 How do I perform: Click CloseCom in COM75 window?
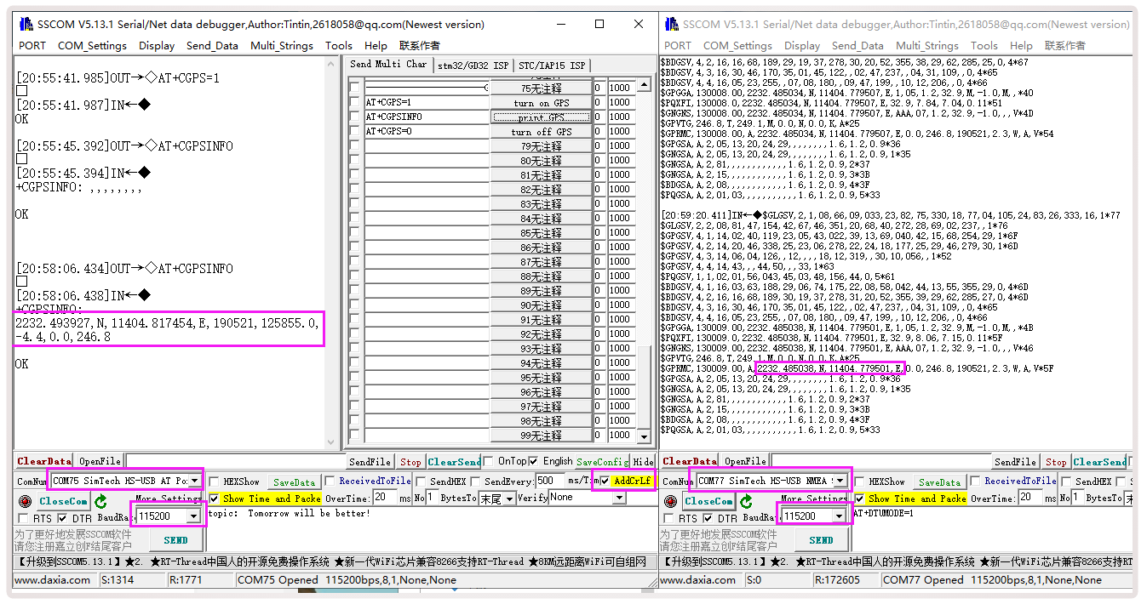pyautogui.click(x=63, y=501)
